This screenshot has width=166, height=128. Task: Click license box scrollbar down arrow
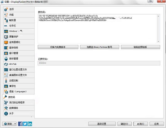(158, 41)
